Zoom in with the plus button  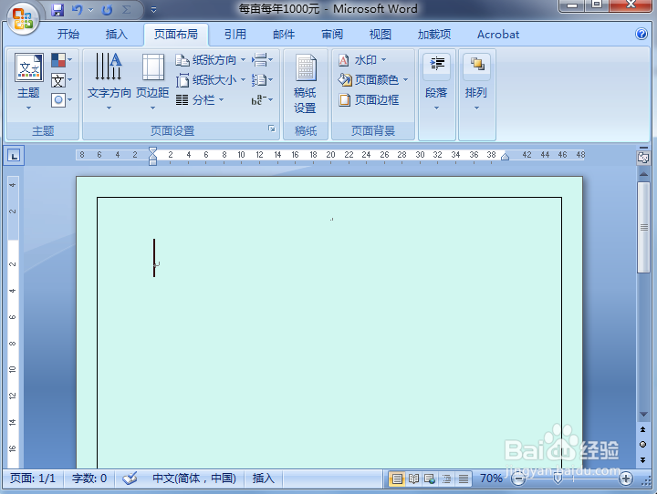[x=626, y=479]
